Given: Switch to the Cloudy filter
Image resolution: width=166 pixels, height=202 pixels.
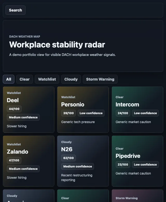Looking at the screenshot, I should [x=71, y=79].
